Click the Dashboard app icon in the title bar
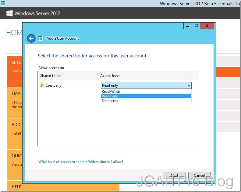 (3, 3)
